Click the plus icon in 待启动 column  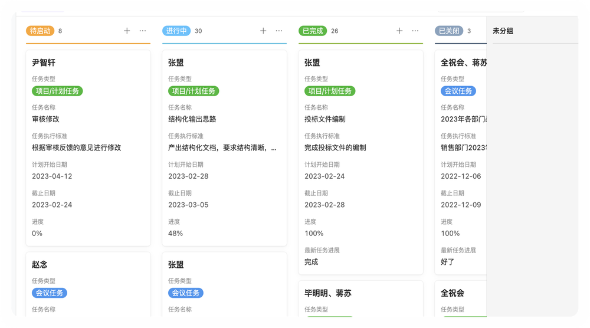point(127,31)
